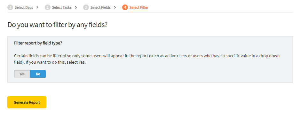This screenshot has height=118, width=299.
Task: Click the step 3 number circle
Action: (x=86, y=7)
